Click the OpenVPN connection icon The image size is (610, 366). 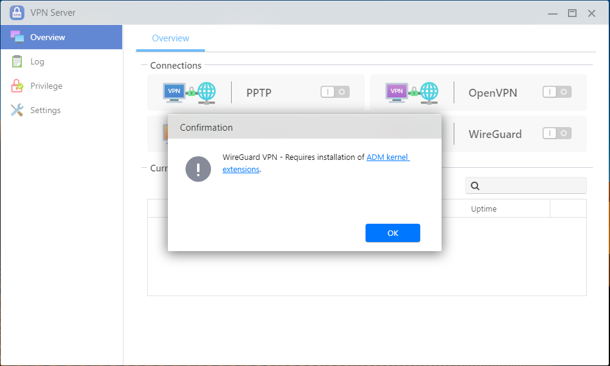pos(412,92)
